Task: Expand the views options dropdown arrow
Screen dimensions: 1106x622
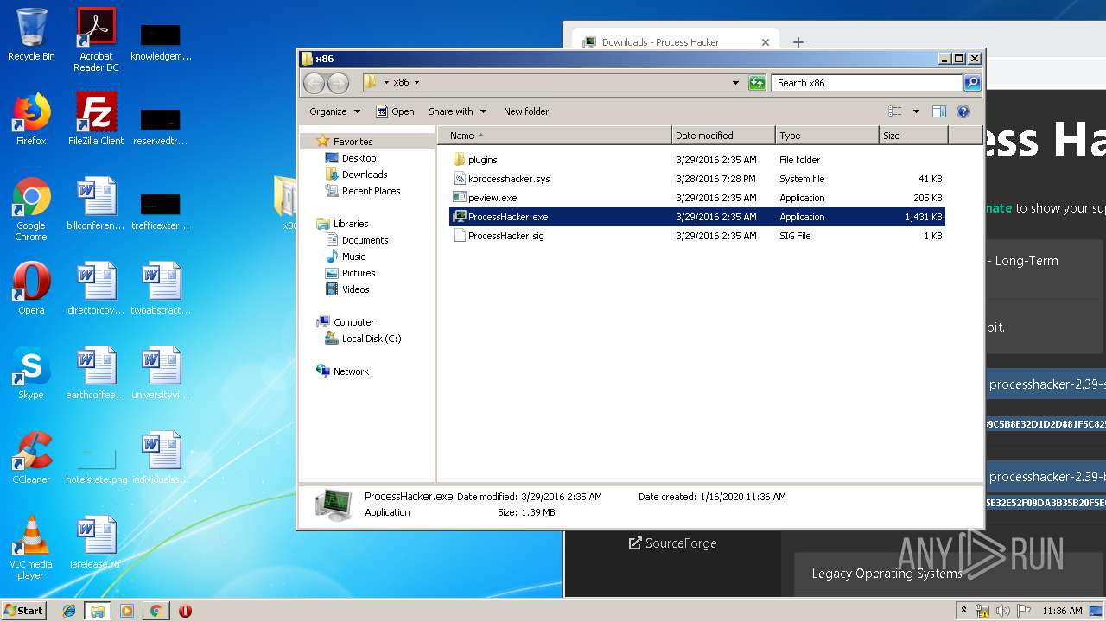Action: pyautogui.click(x=916, y=111)
